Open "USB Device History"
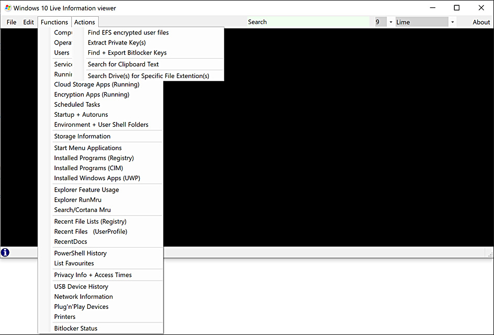This screenshot has width=494, height=335. [x=81, y=286]
